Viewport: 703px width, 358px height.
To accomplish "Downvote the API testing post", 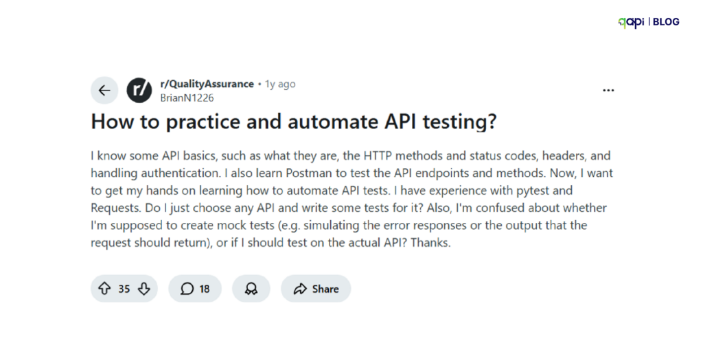I will pyautogui.click(x=143, y=289).
